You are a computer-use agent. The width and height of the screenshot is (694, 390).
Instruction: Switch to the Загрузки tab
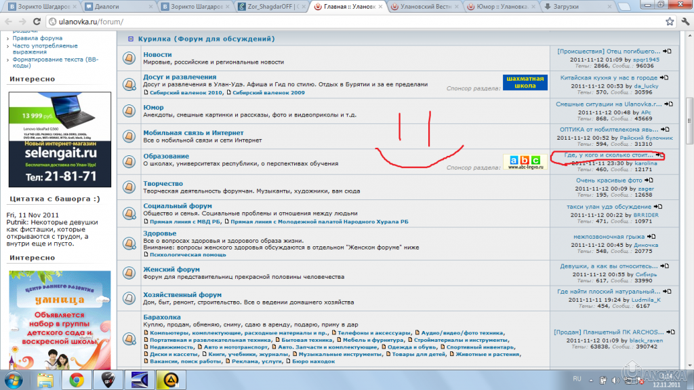(578, 7)
